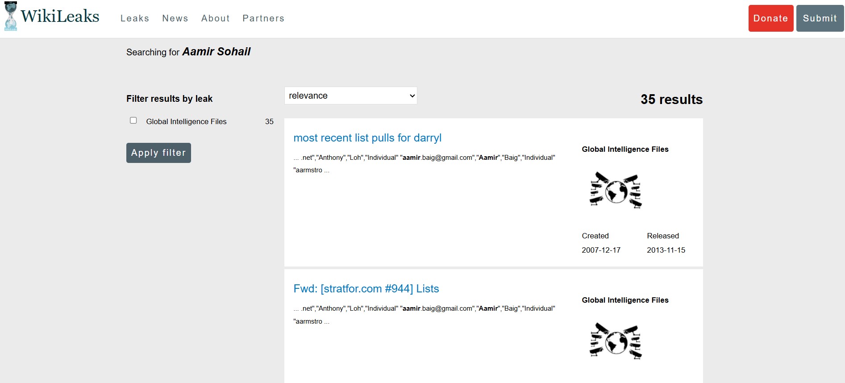Tick the Global Intelligence Files filter checkbox
This screenshot has width=845, height=383.
click(133, 121)
